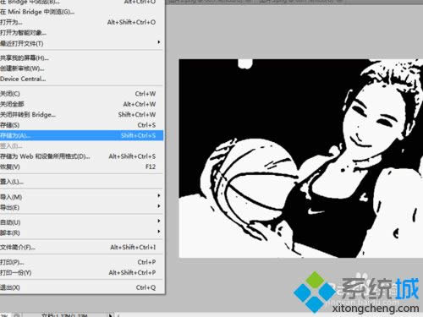Expand the Automate (自动) submenu

pos(81,222)
